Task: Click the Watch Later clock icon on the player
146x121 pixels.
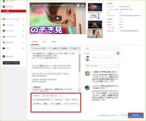Action: click(x=78, y=6)
